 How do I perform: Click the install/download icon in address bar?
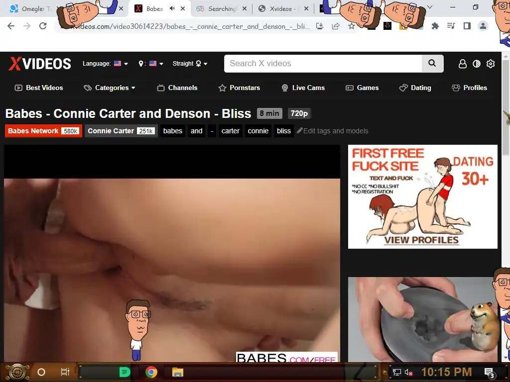[320, 26]
